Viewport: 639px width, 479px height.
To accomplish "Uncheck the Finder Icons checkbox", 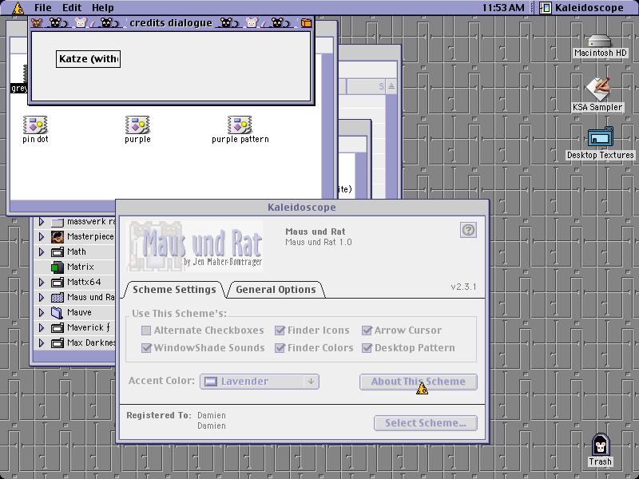I will 280,331.
